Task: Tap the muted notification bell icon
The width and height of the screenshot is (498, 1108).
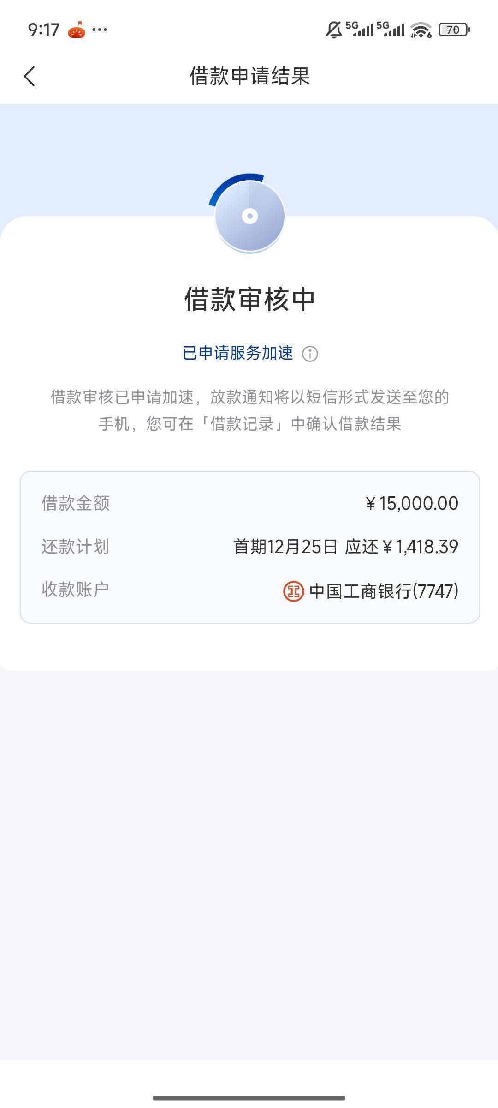Action: pos(333,30)
